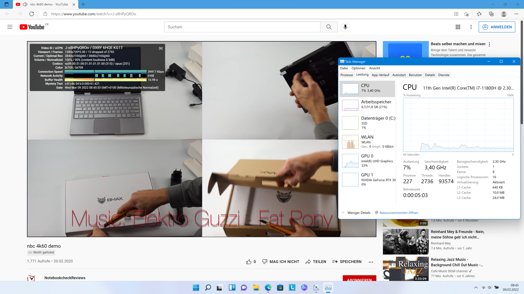
Task: Open a new browser tab
Action: point(83,4)
